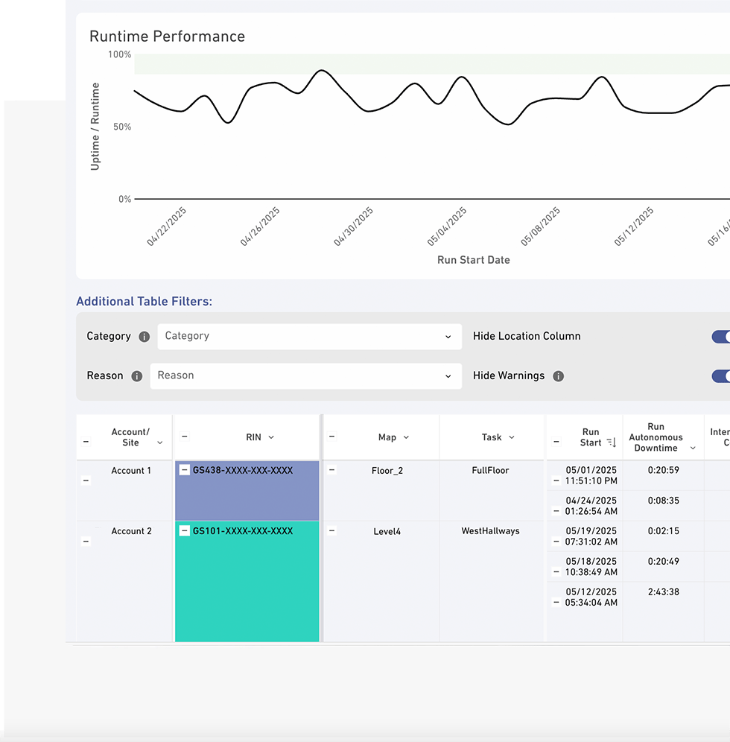Open the Category dropdown
This screenshot has width=730, height=742.
pyautogui.click(x=309, y=337)
